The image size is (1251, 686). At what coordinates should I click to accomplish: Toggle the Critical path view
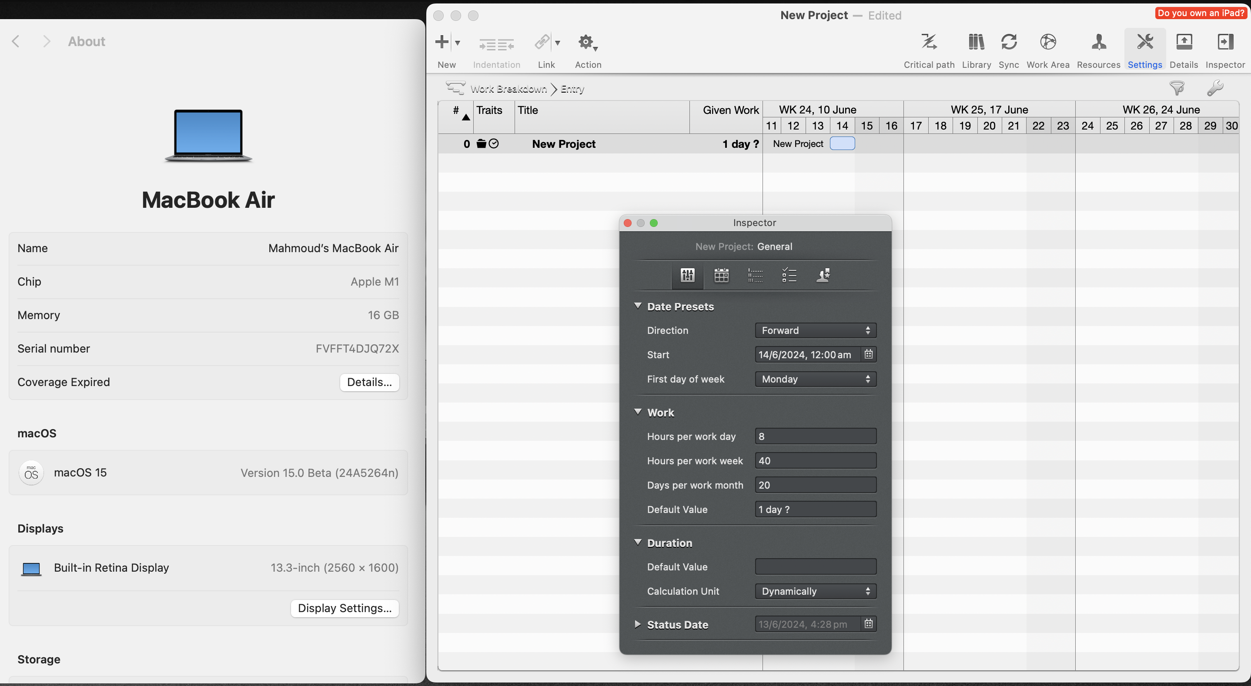(x=929, y=42)
